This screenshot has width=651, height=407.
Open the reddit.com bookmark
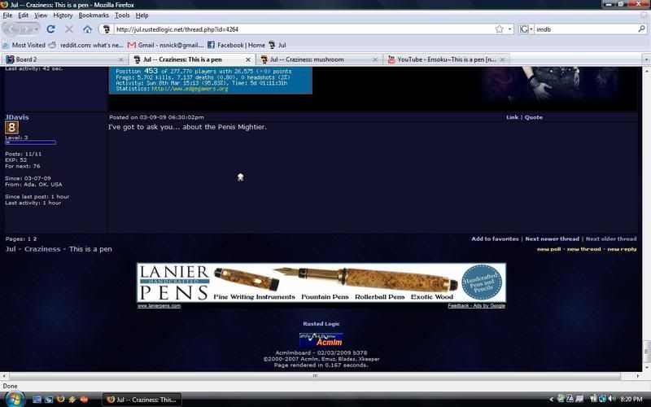tap(85, 45)
